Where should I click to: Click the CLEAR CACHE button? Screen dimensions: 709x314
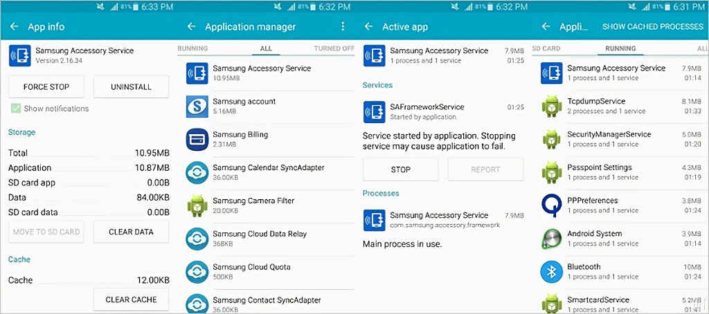pos(131,299)
